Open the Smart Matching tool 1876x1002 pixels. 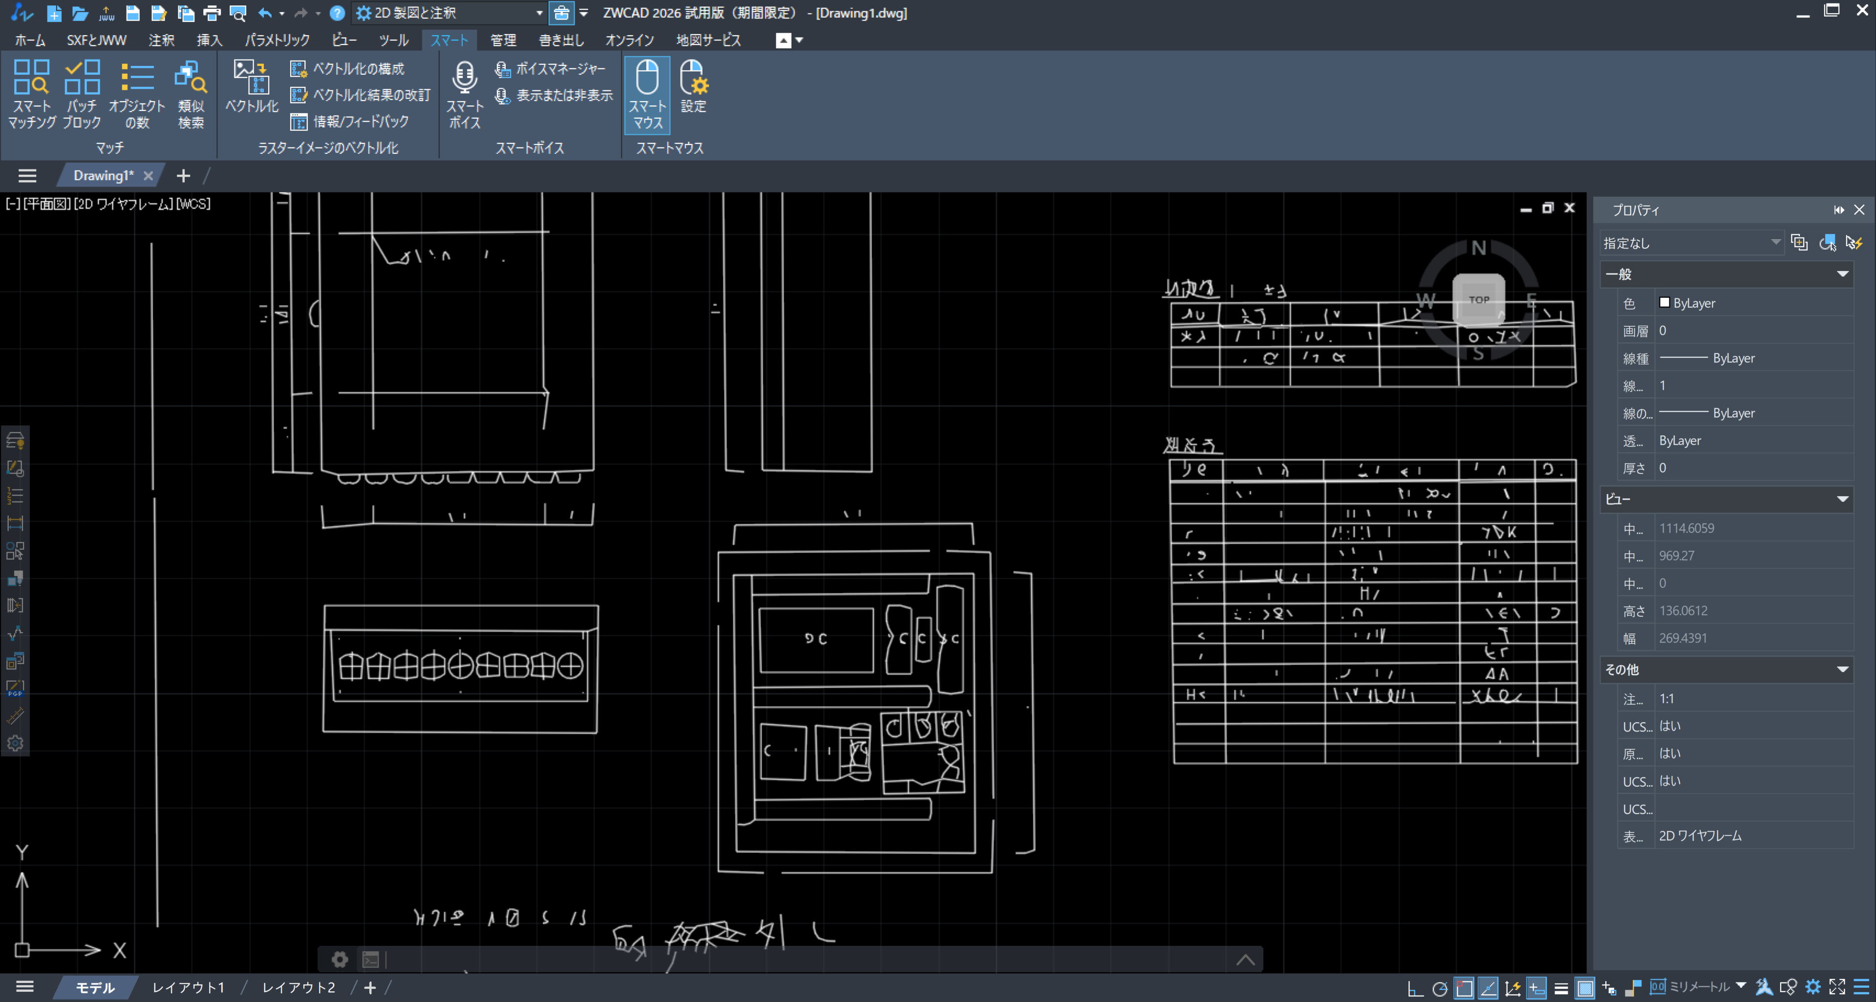click(31, 93)
